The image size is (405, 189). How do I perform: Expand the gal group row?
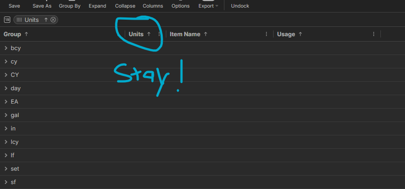pyautogui.click(x=6, y=115)
